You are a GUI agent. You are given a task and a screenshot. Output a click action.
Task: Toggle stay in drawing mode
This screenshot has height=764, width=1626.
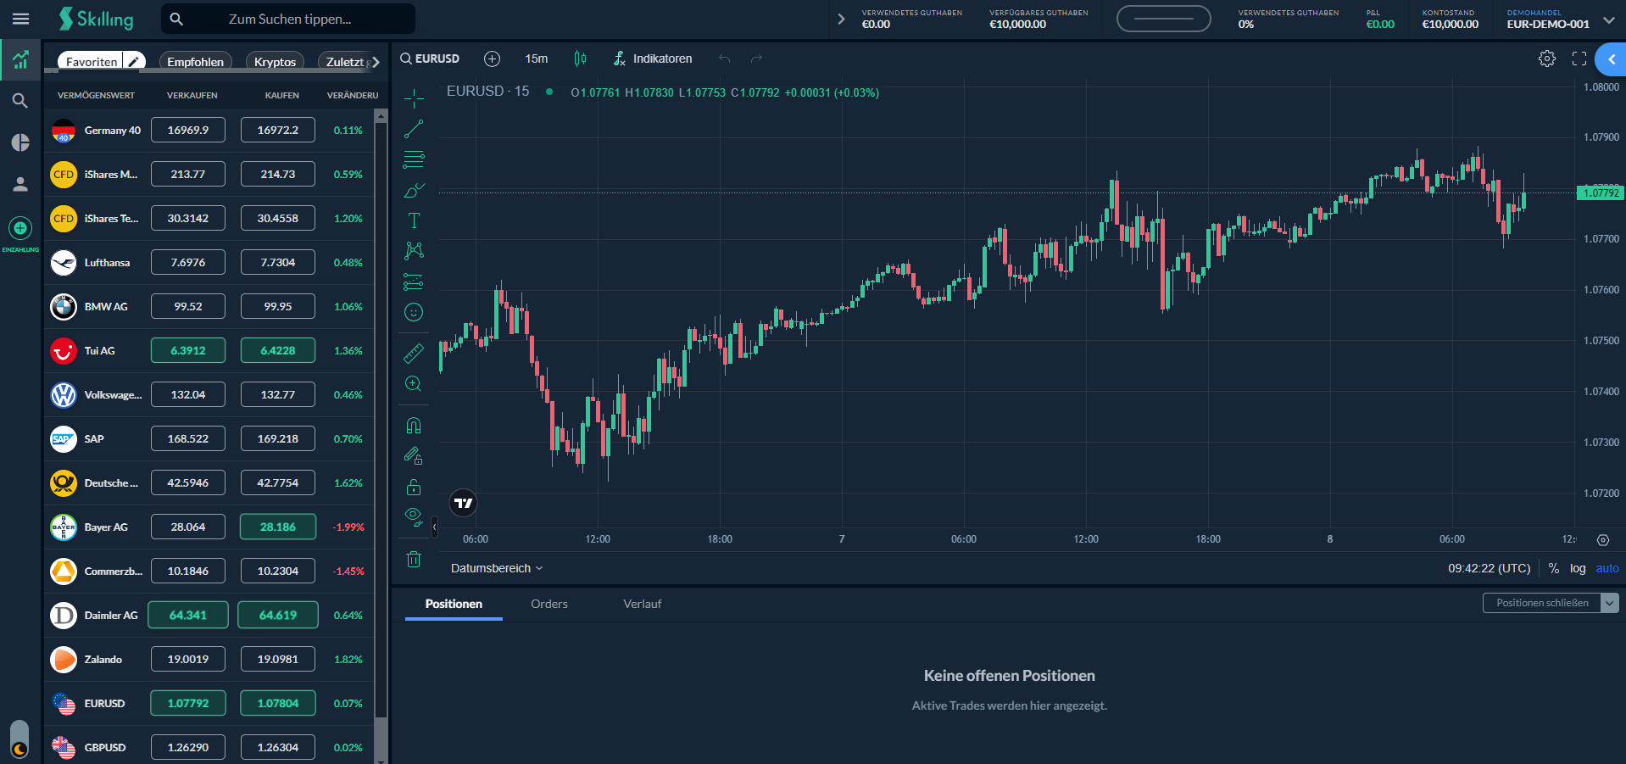414,456
